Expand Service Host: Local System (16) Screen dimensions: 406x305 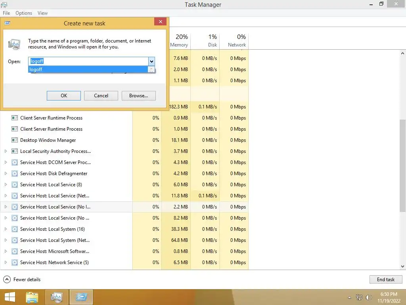tap(6, 229)
